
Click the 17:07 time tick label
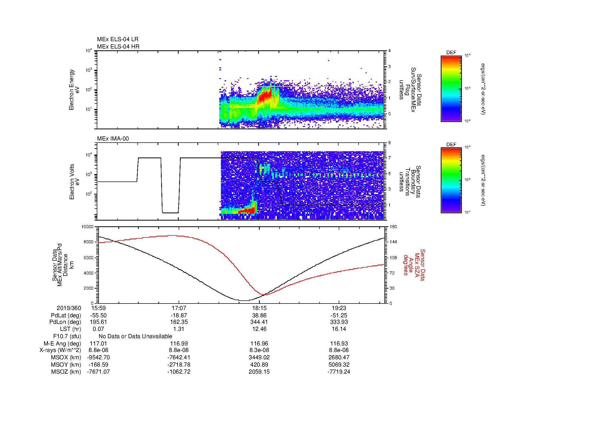pyautogui.click(x=179, y=308)
